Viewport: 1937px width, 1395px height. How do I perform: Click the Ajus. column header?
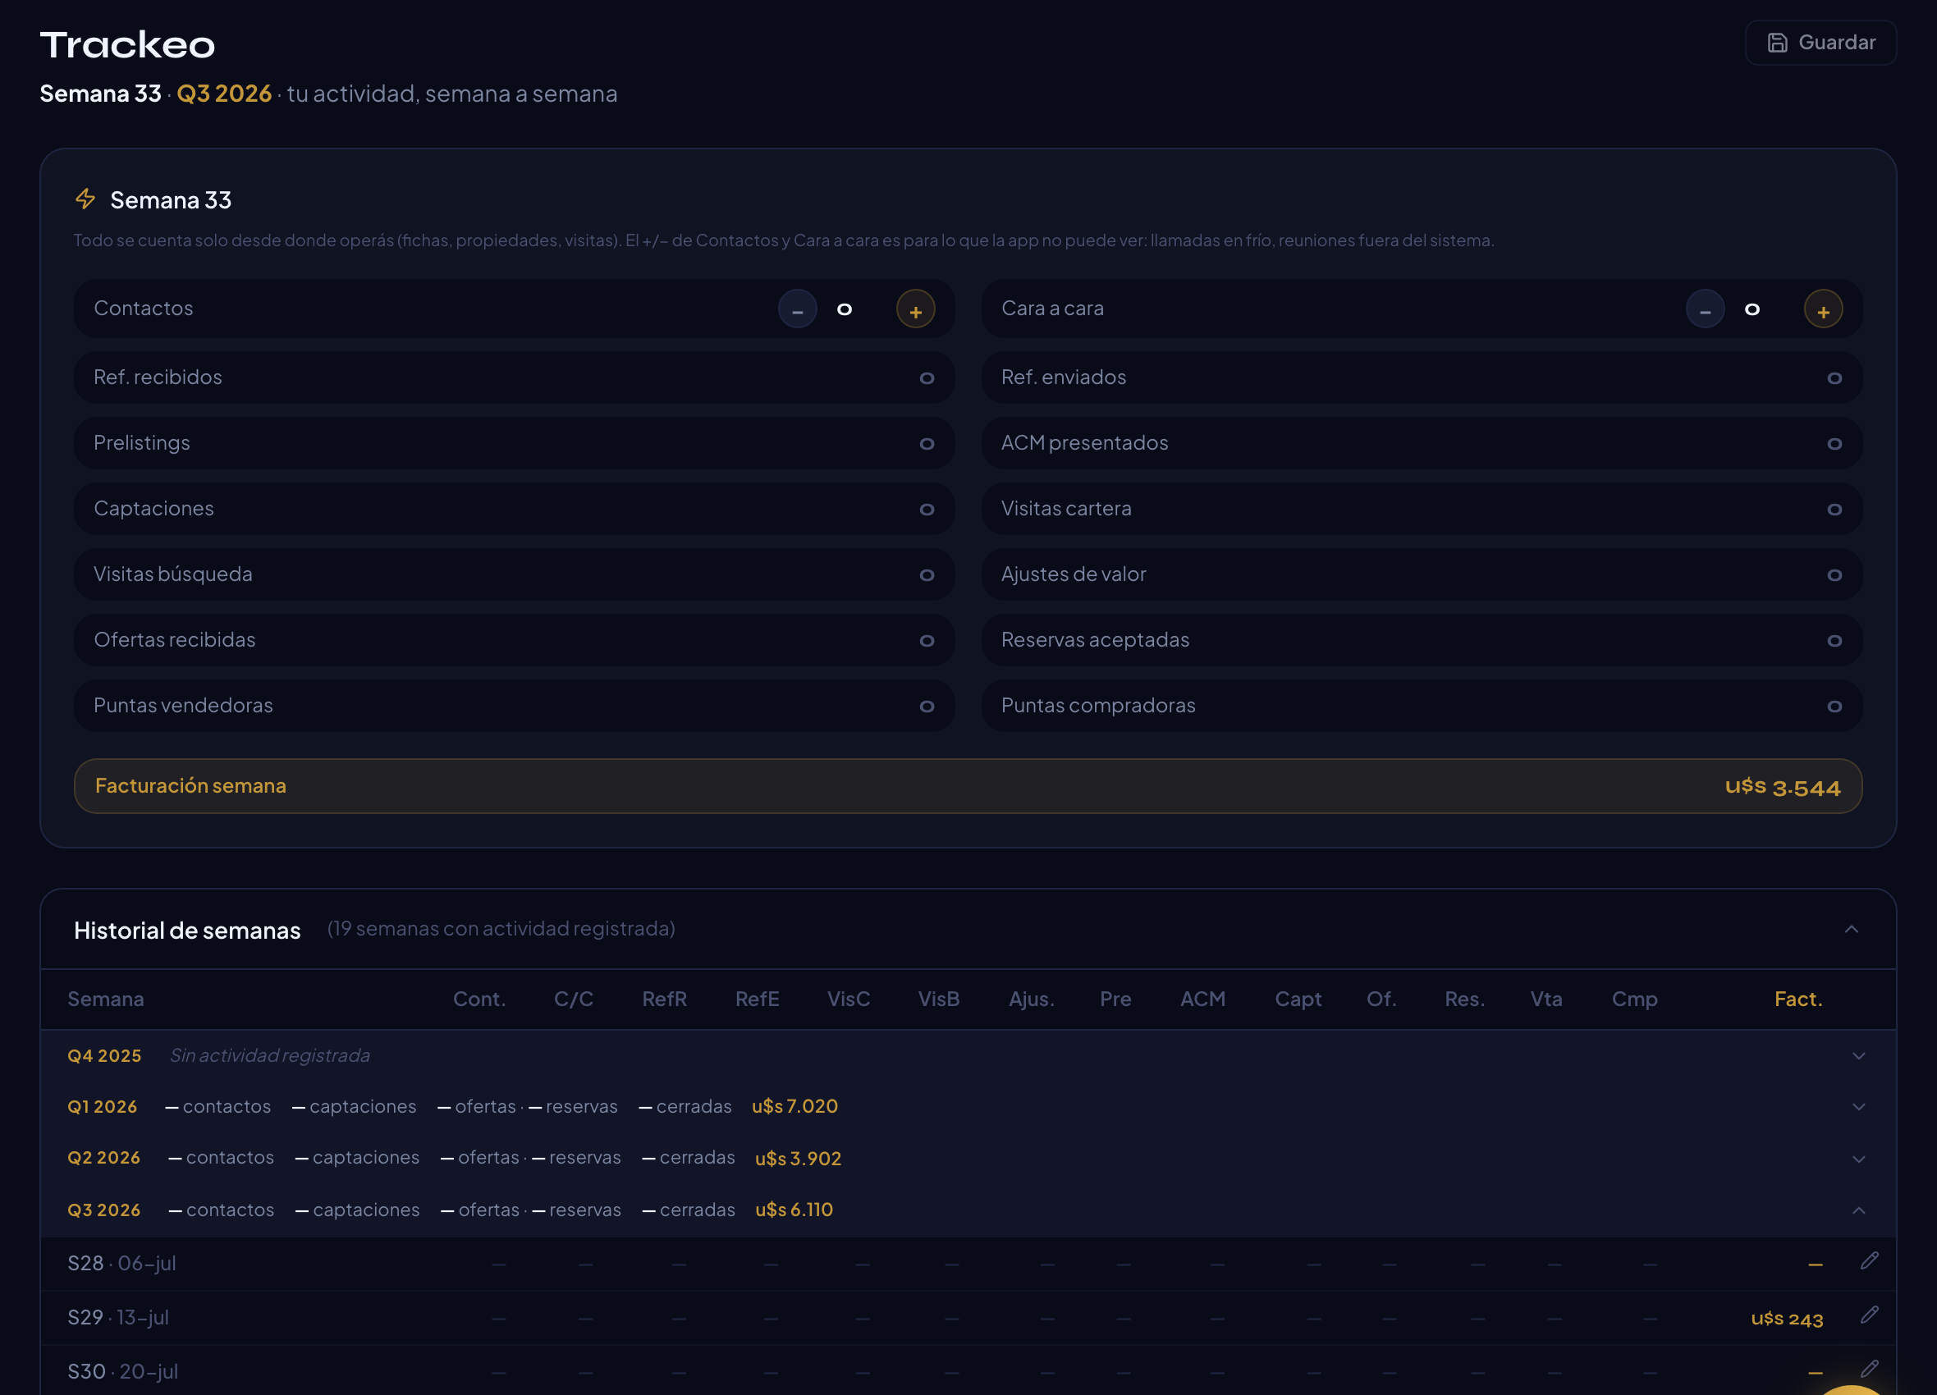(1032, 999)
